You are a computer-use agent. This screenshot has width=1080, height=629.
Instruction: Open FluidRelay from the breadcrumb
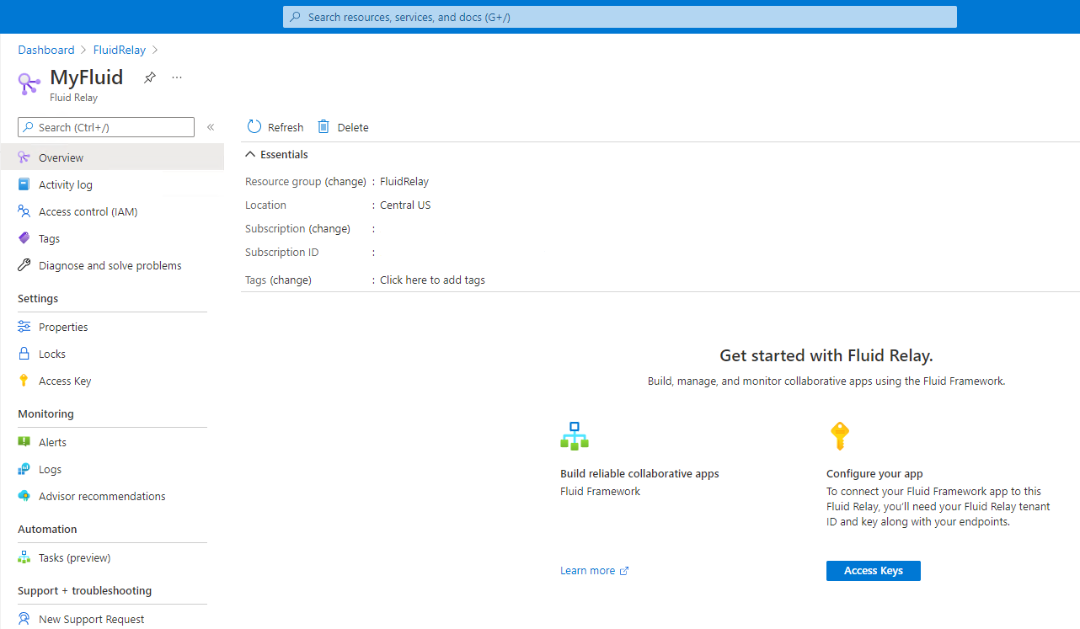point(119,49)
